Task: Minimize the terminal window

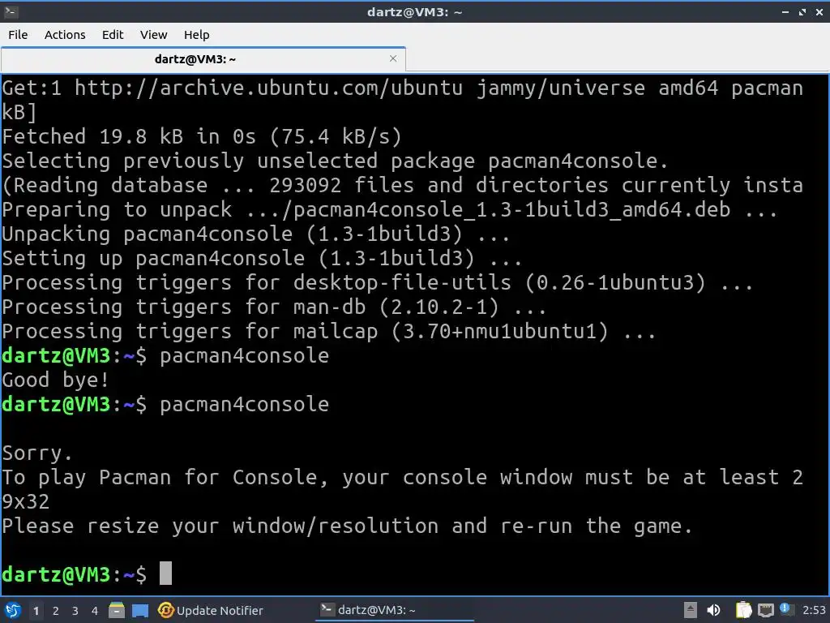Action: (785, 11)
